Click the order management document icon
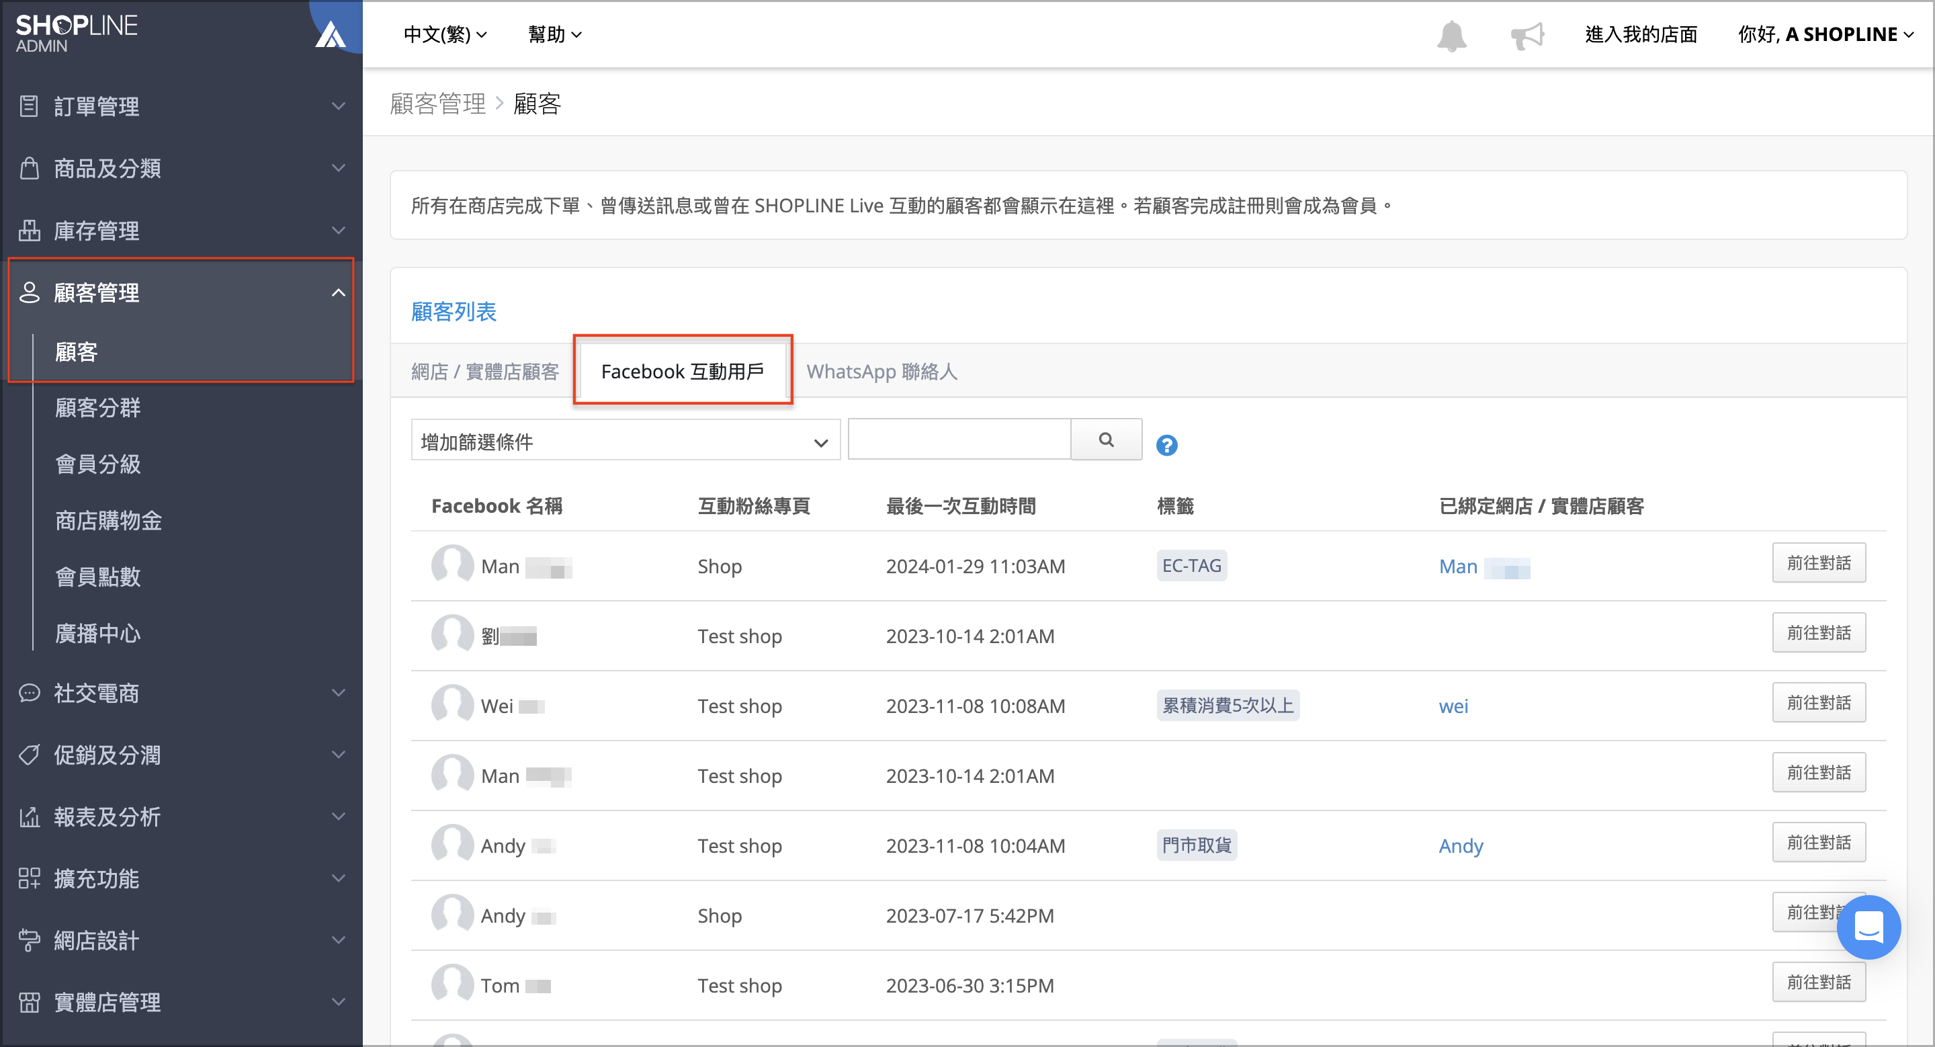The image size is (1935, 1047). point(28,106)
